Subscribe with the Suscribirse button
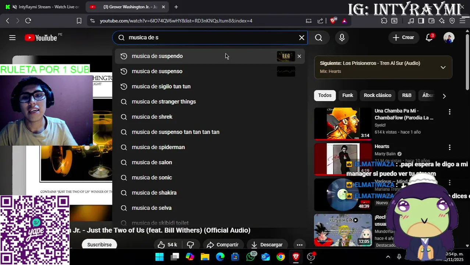Viewport: 470px width, 265px height. (x=99, y=245)
